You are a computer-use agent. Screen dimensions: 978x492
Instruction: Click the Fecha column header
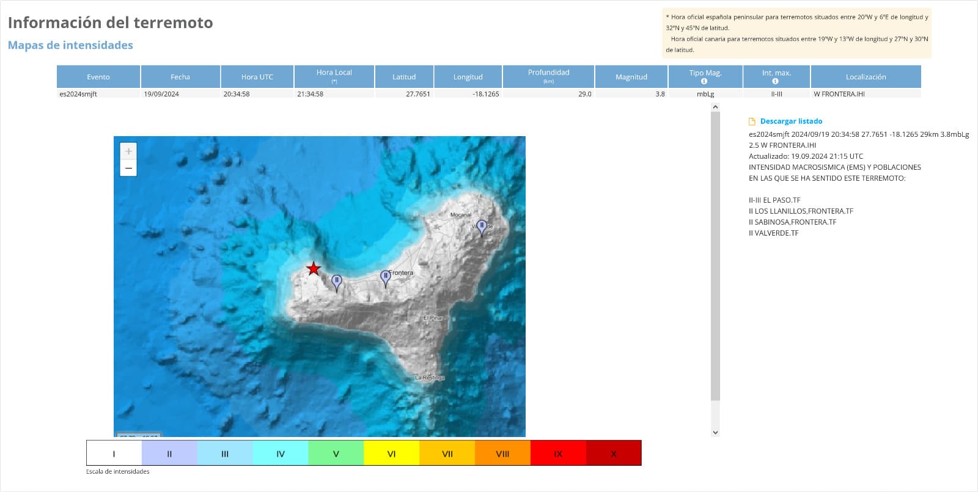[x=180, y=77]
